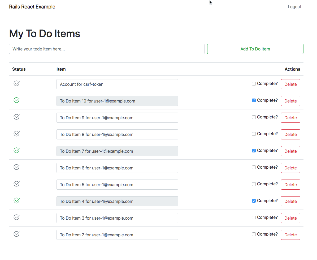The image size is (317, 260).
Task: Click status icon next to Item 6
Action: tap(16, 167)
